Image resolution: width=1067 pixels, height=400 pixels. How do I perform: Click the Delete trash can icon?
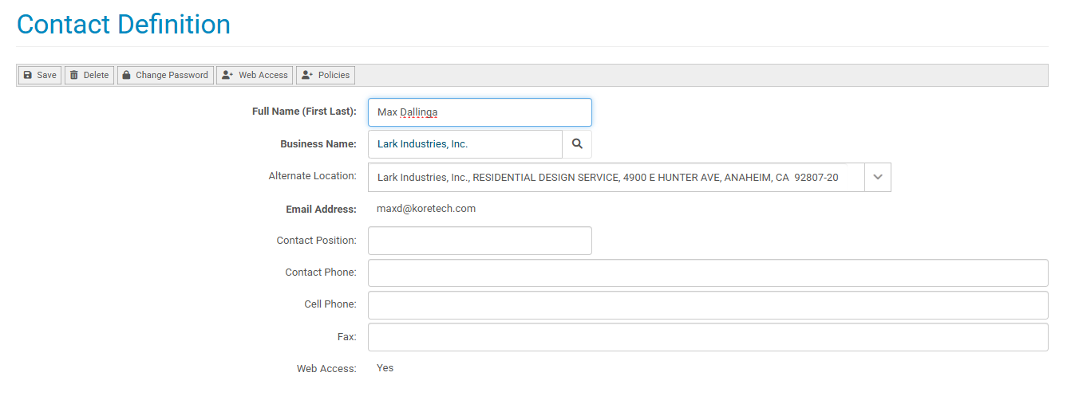click(x=74, y=75)
